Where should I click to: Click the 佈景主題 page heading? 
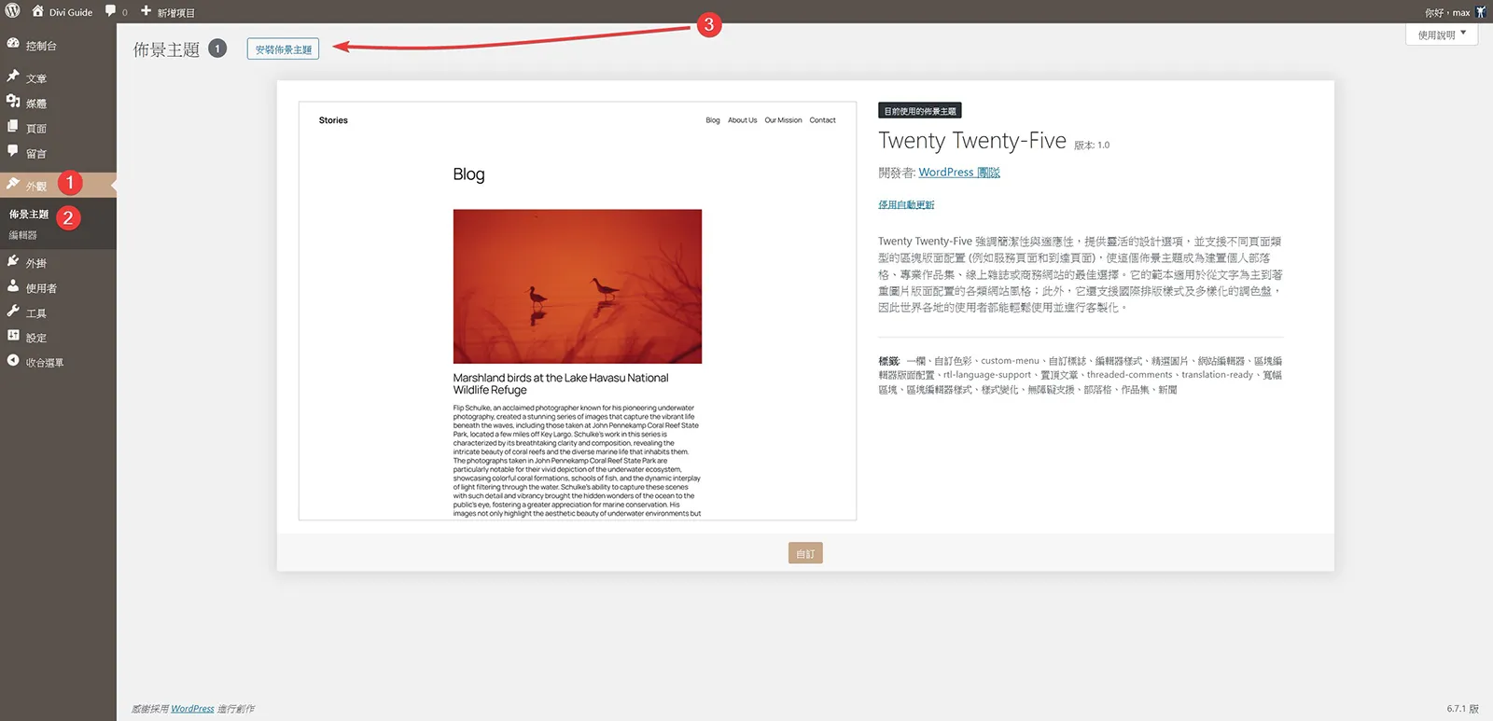(x=166, y=49)
